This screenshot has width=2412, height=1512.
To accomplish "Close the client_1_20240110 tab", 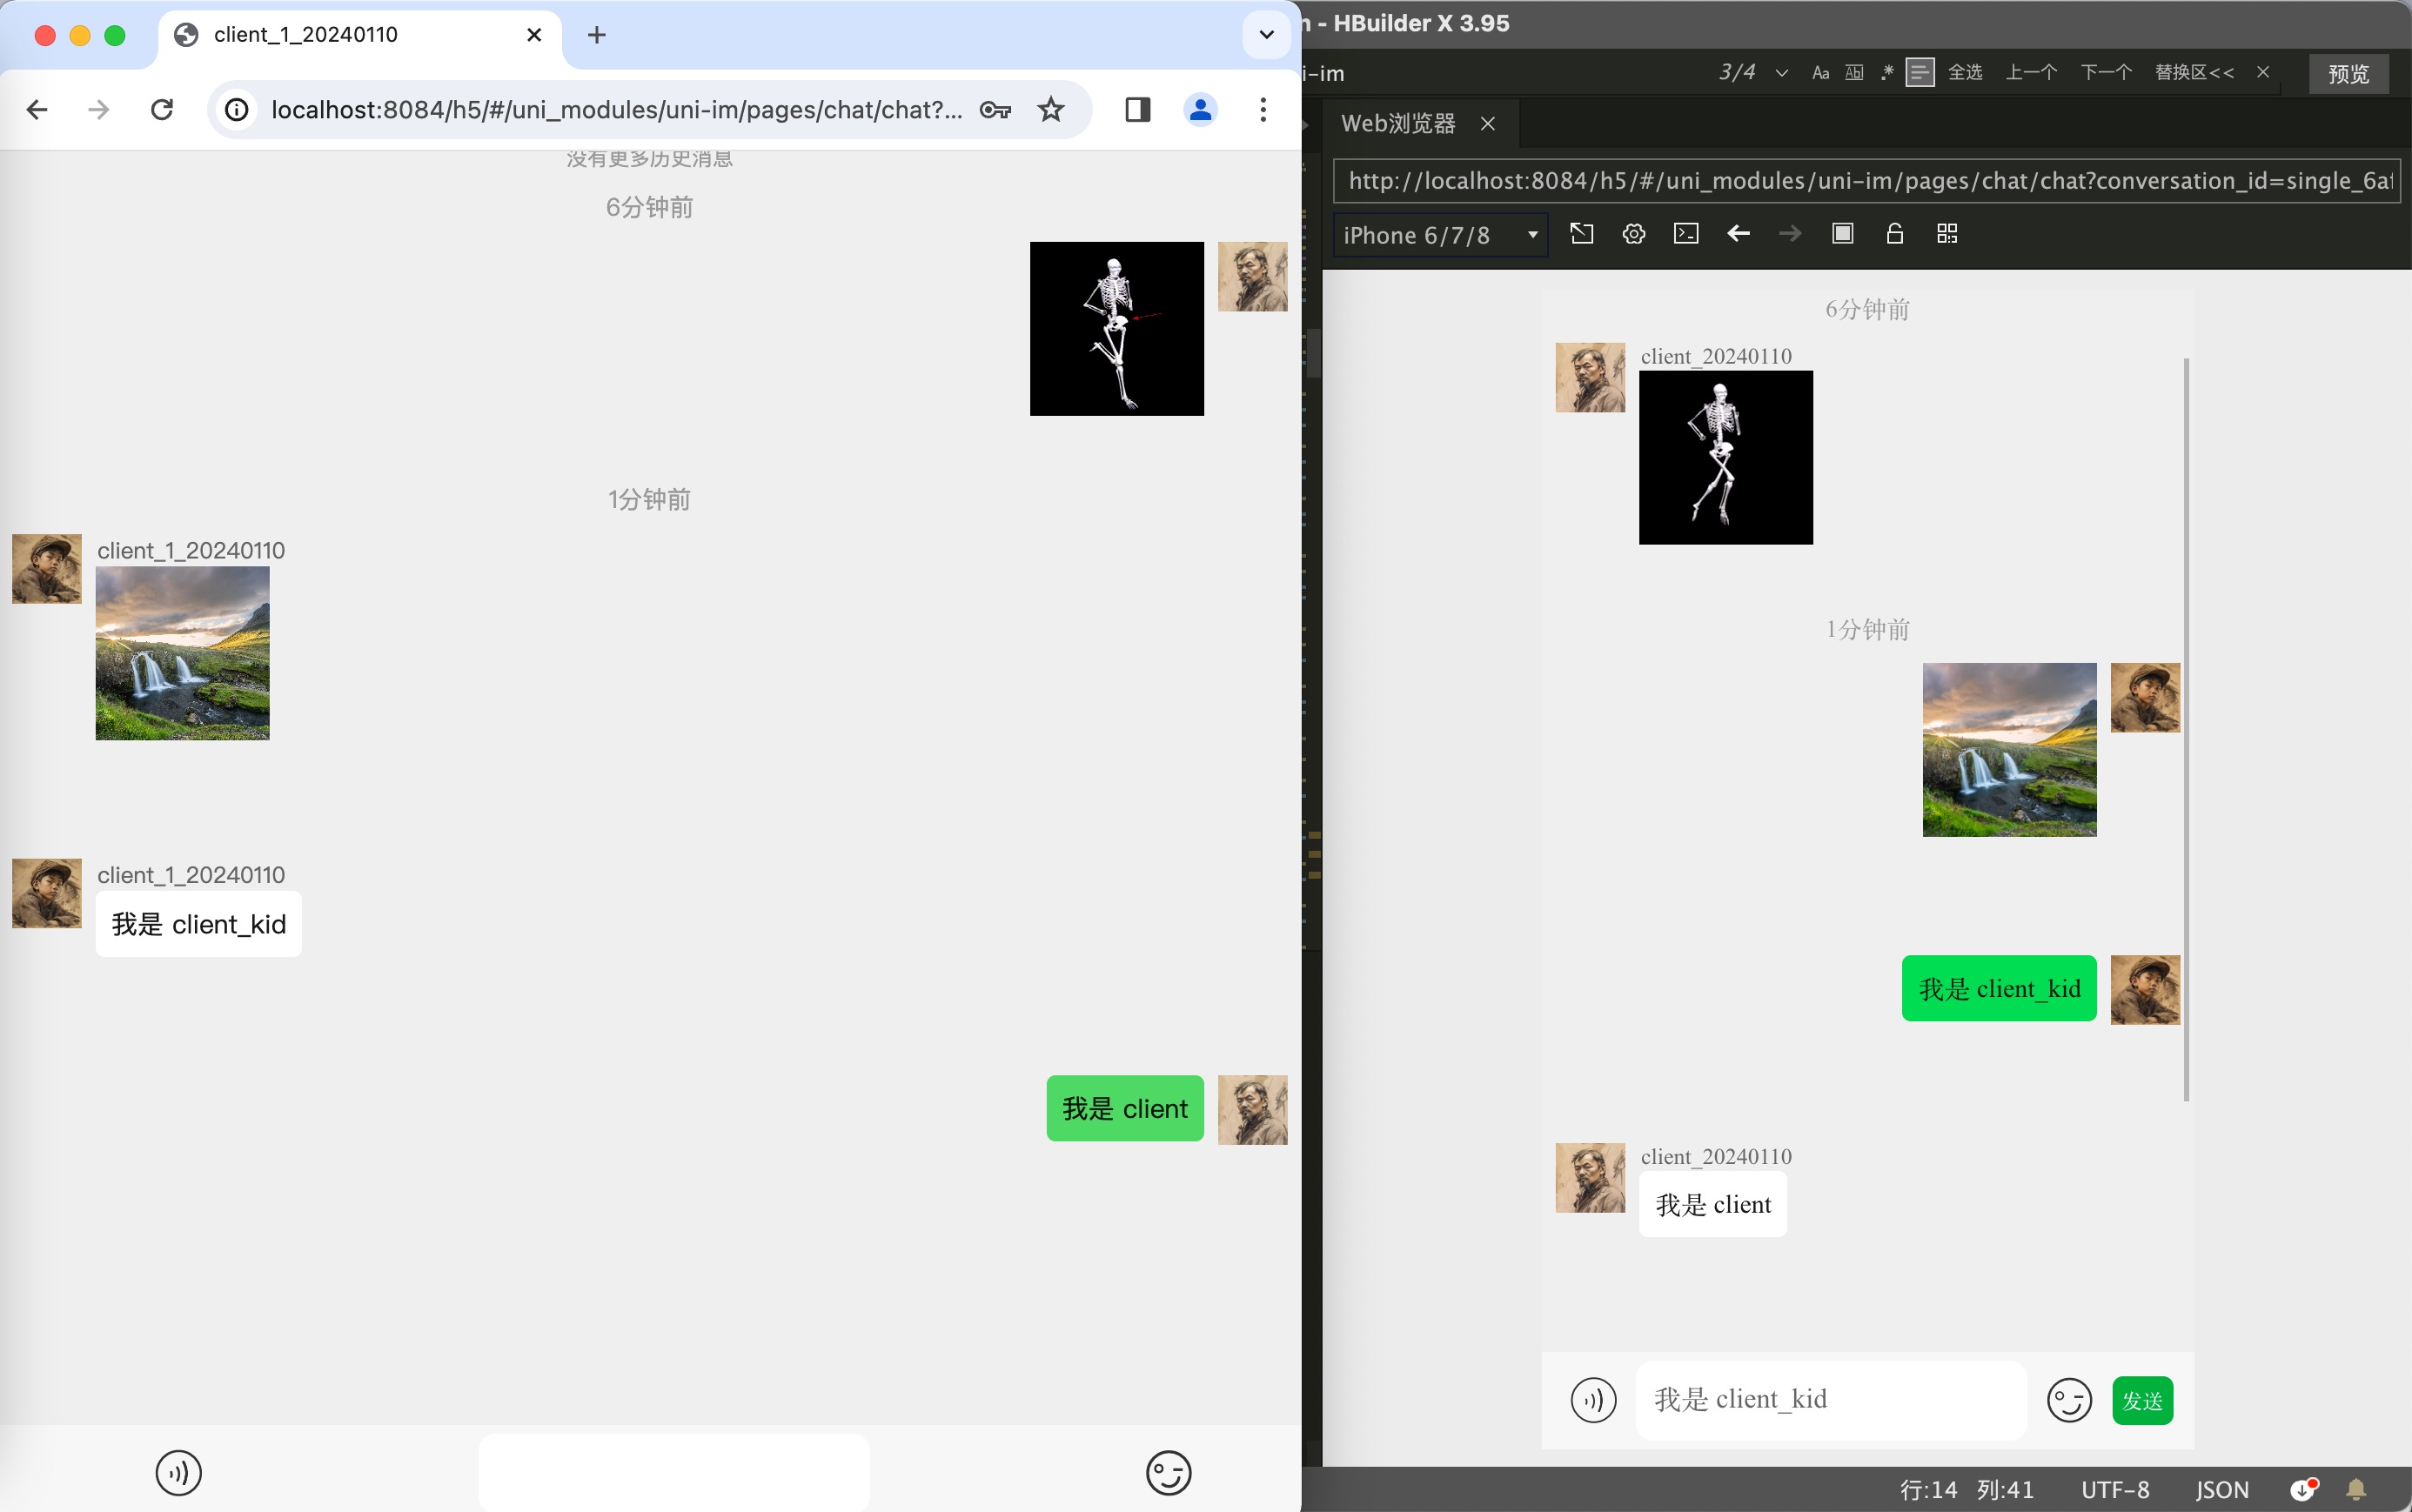I will coord(534,35).
